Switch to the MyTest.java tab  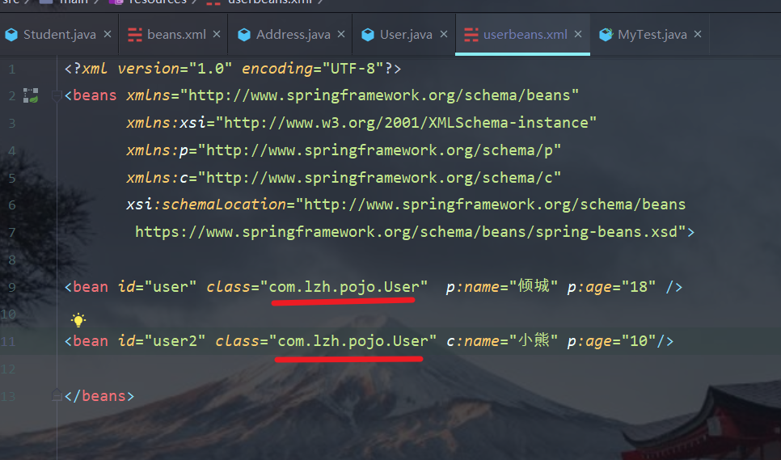coord(649,34)
